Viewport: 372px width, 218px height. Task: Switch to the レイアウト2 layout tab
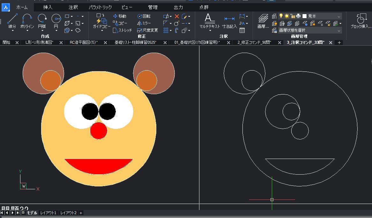[68, 213]
